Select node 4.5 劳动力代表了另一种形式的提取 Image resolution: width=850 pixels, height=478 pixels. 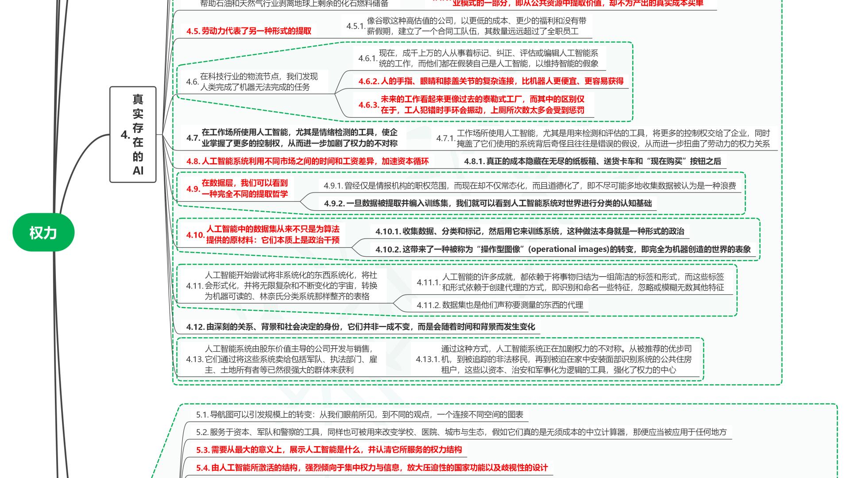[x=249, y=31]
